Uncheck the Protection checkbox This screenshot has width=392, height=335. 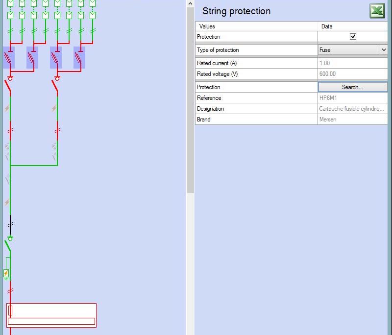coord(353,37)
